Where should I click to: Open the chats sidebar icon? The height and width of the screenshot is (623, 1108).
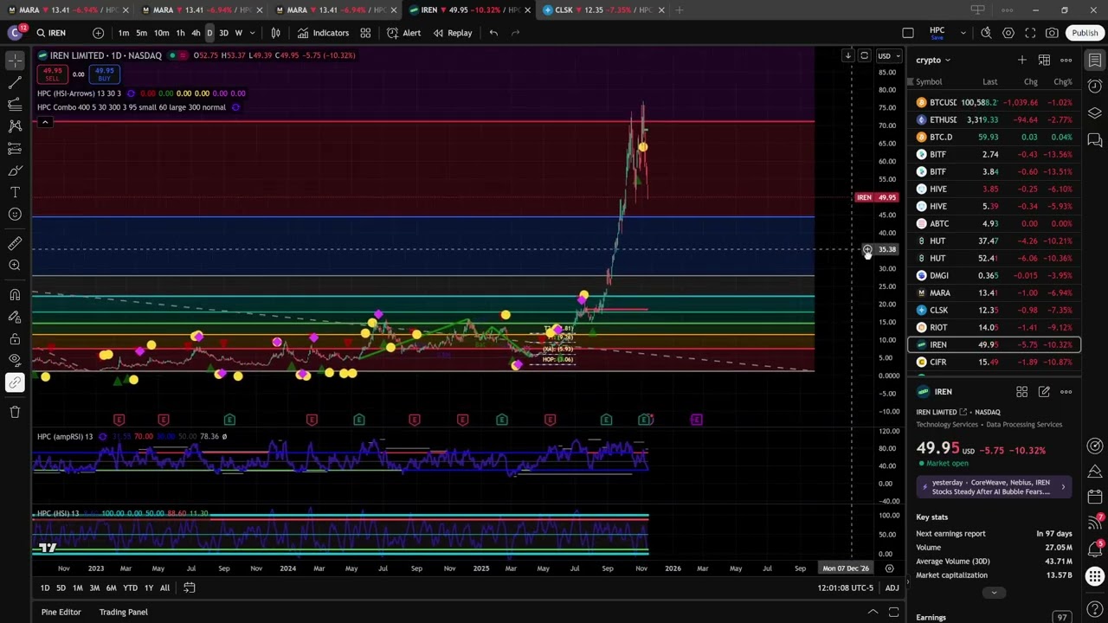tap(1095, 140)
